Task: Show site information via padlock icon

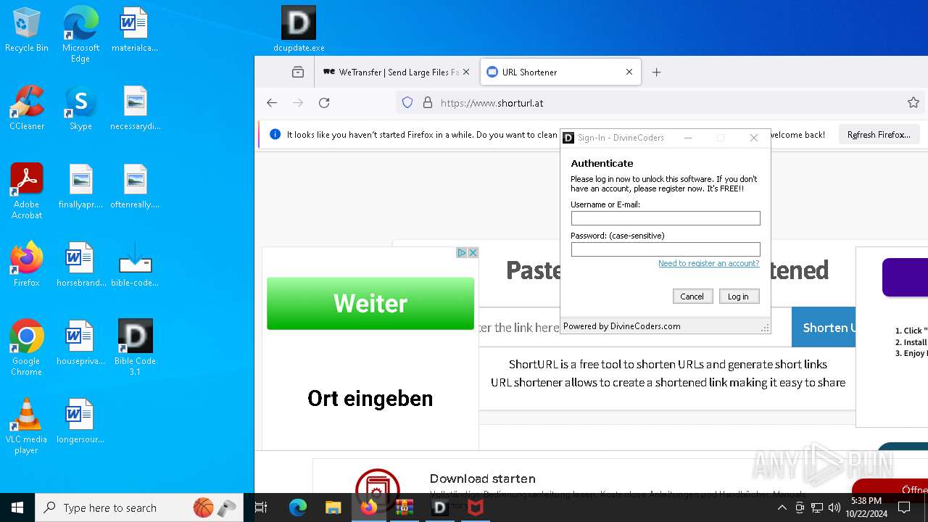Action: coord(428,103)
